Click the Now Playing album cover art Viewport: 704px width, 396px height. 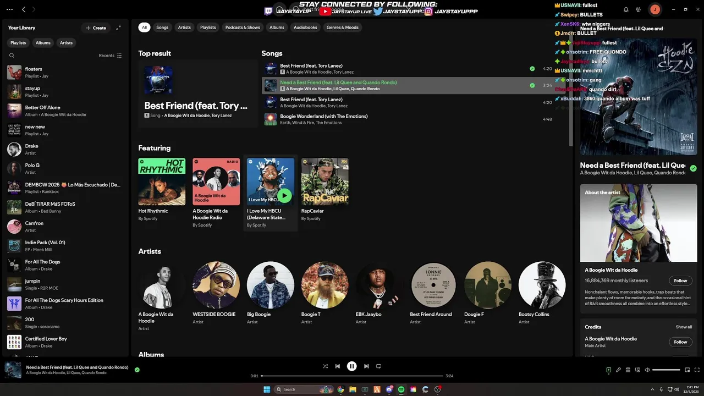coord(639,97)
